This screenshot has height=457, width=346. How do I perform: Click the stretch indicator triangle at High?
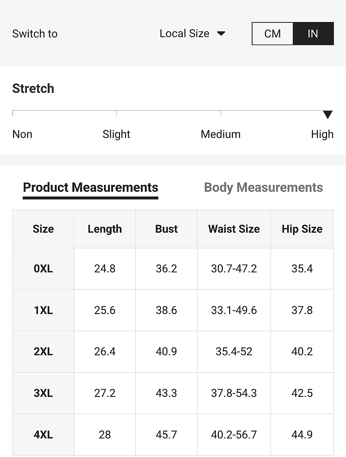coord(328,114)
